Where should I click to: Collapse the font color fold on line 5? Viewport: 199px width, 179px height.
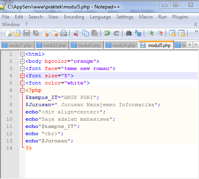point(22,83)
